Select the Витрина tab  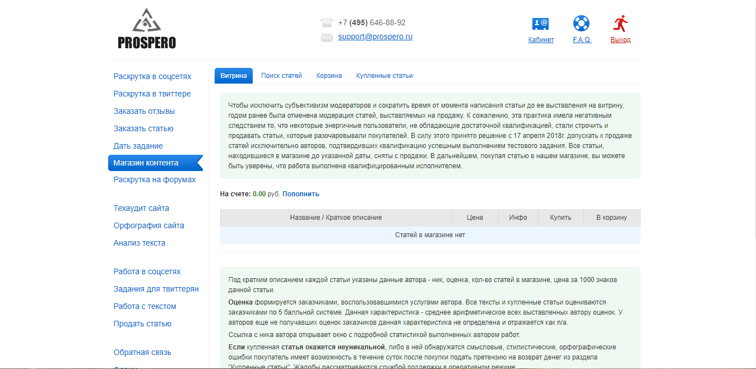pyautogui.click(x=234, y=76)
